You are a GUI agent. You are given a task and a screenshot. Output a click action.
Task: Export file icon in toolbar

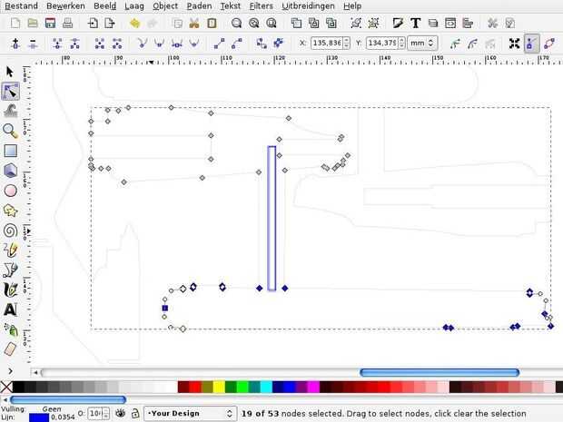point(110,24)
